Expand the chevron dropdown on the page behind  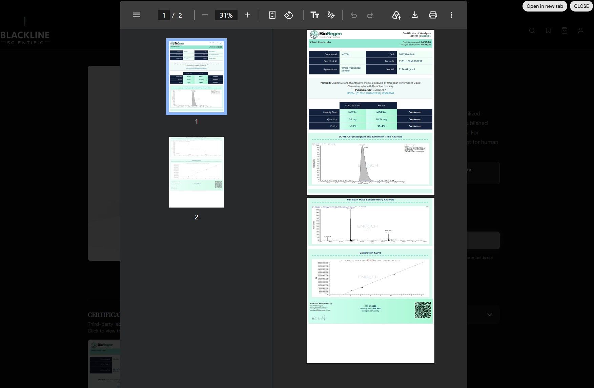point(490,315)
